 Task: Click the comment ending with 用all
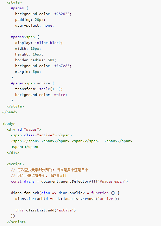(39, 176)
